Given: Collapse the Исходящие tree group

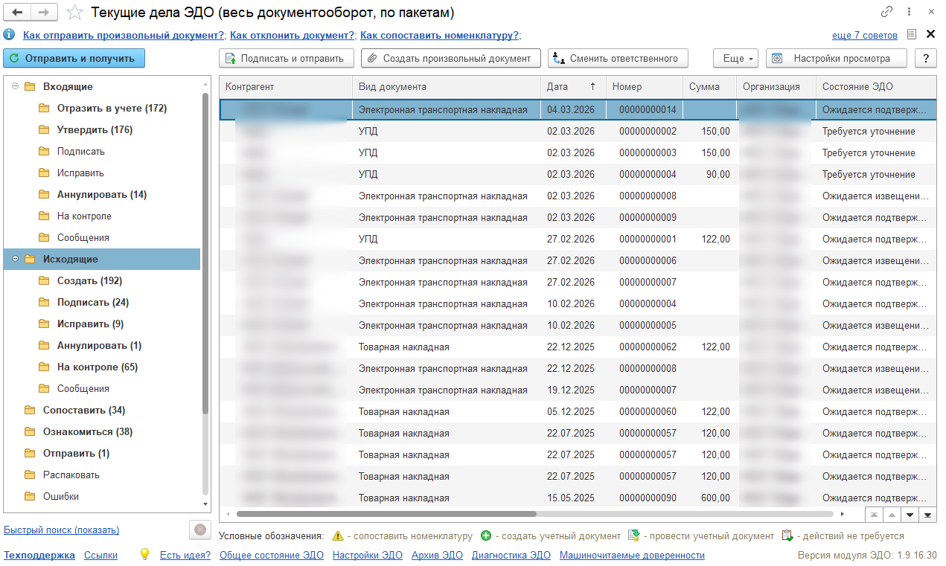Looking at the screenshot, I should point(16,260).
